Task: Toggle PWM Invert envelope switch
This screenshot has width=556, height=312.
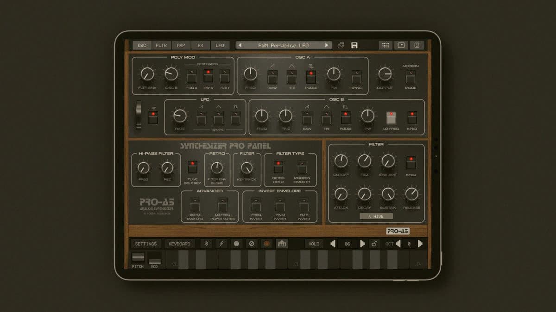Action: [280, 205]
